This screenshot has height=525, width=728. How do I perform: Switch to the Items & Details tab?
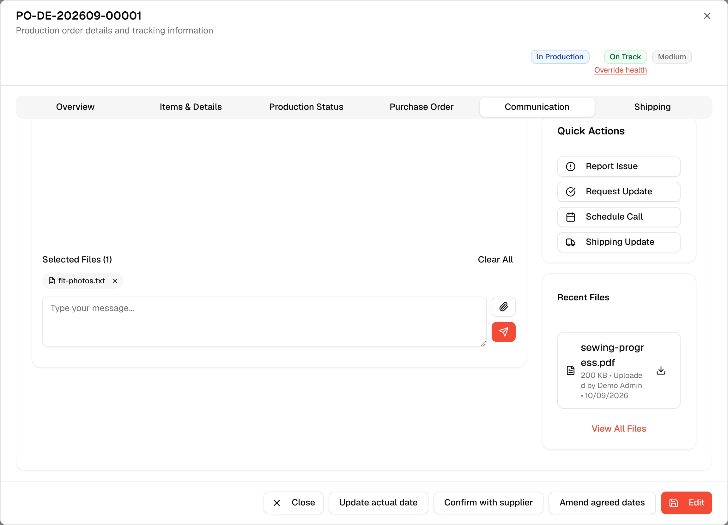click(191, 107)
